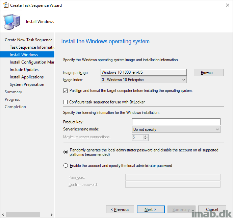Click the heading 'Install the Windows operating system'
This screenshot has width=233, height=218.
pos(105,41)
